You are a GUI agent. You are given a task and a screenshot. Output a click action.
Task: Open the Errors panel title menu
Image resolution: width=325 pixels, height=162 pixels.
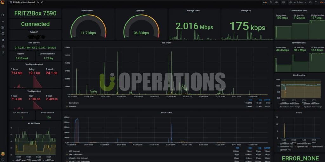tap(299, 113)
